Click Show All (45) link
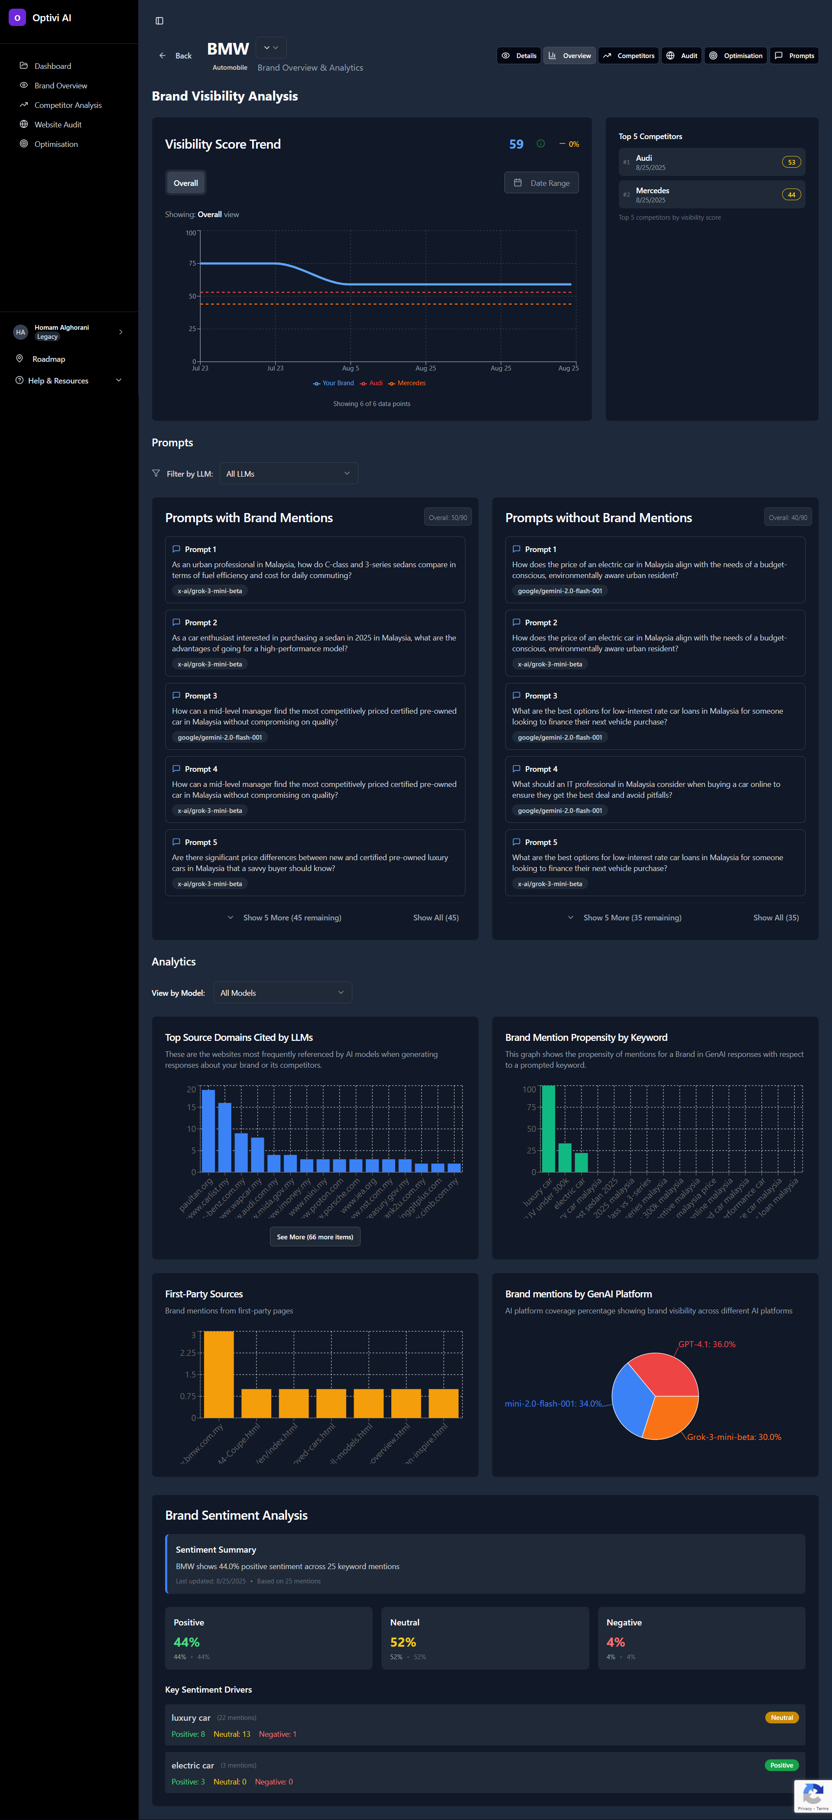This screenshot has height=1820, width=832. click(436, 918)
